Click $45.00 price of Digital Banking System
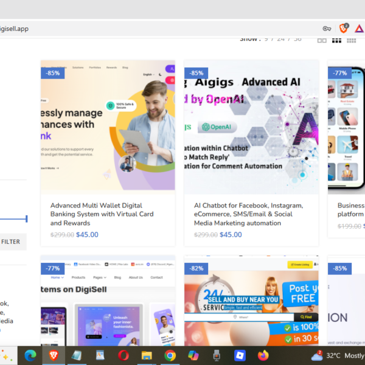The height and width of the screenshot is (365, 365). click(87, 235)
